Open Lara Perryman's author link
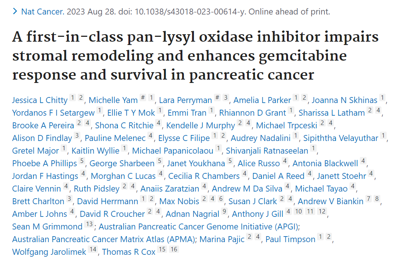 click(185, 100)
